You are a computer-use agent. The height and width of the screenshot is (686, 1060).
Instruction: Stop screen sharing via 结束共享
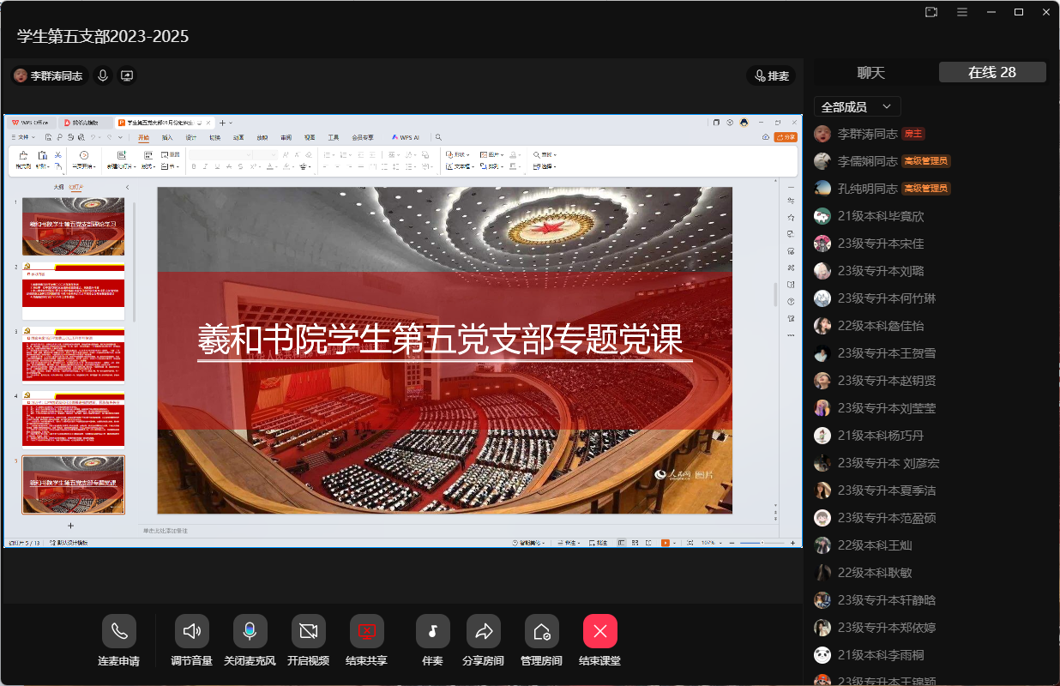(366, 632)
